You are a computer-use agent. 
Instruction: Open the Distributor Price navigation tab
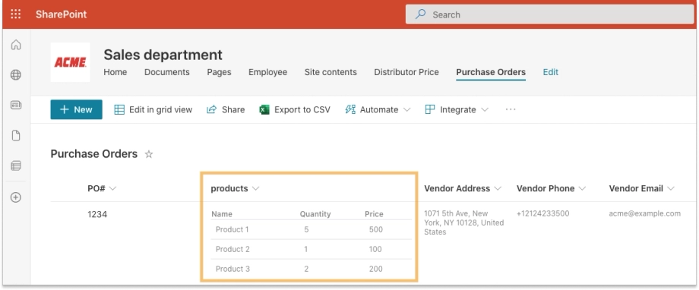coord(406,72)
